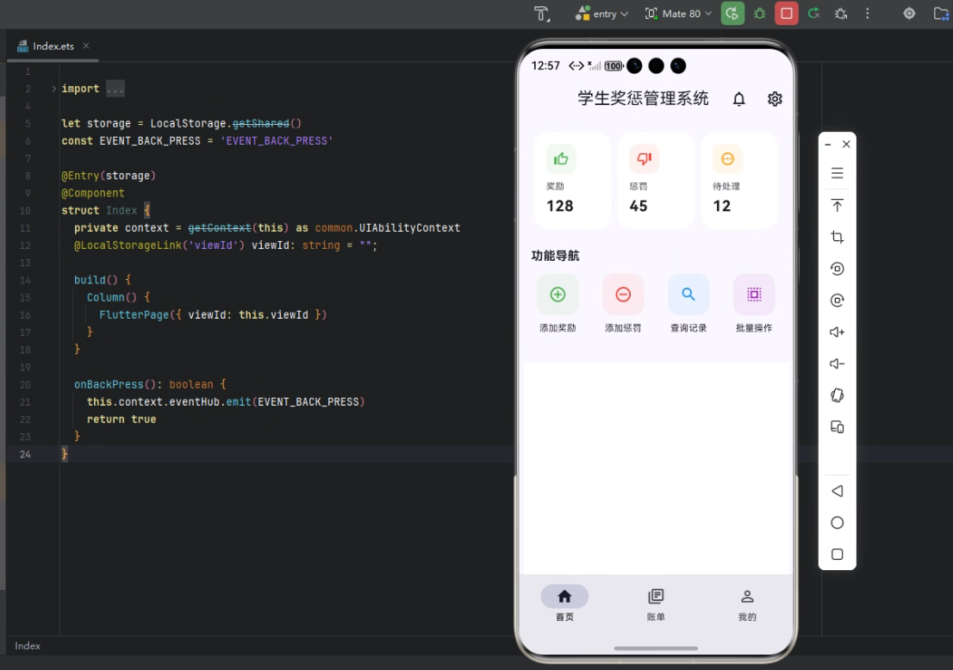Select the 我的 bottom navigation tab
The width and height of the screenshot is (953, 670).
coord(747,604)
